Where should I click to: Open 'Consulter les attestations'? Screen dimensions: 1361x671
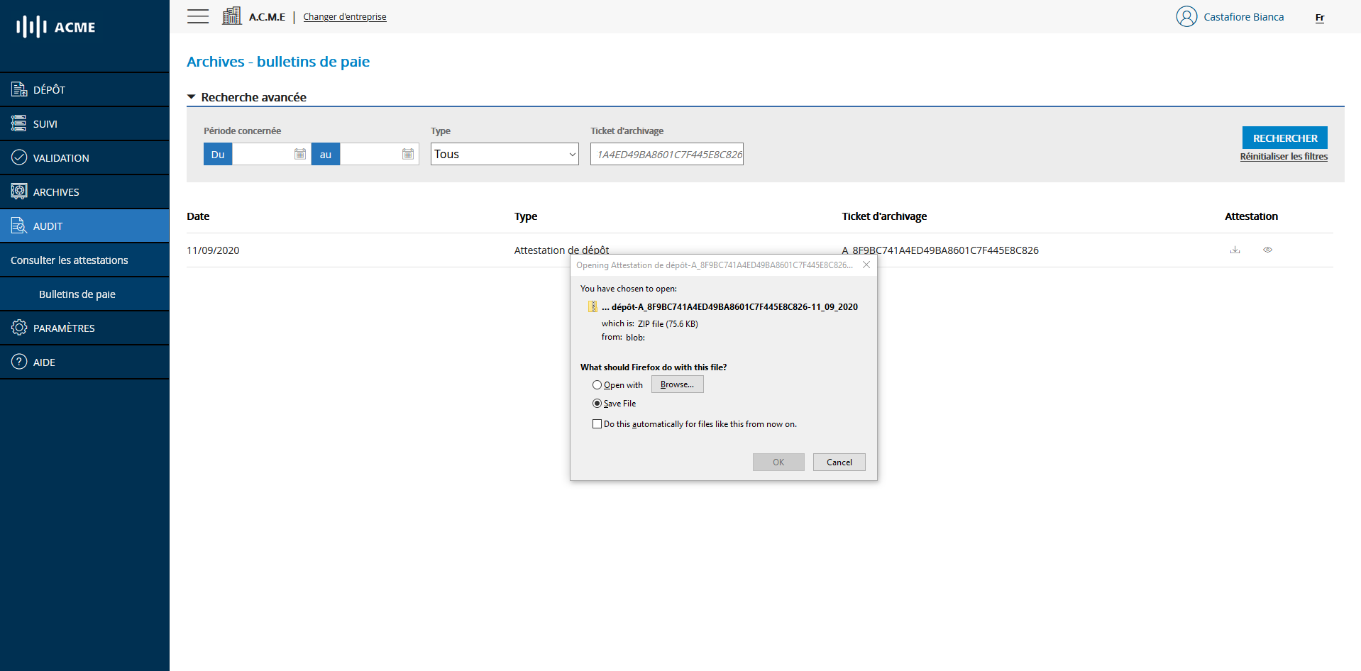[x=69, y=260]
